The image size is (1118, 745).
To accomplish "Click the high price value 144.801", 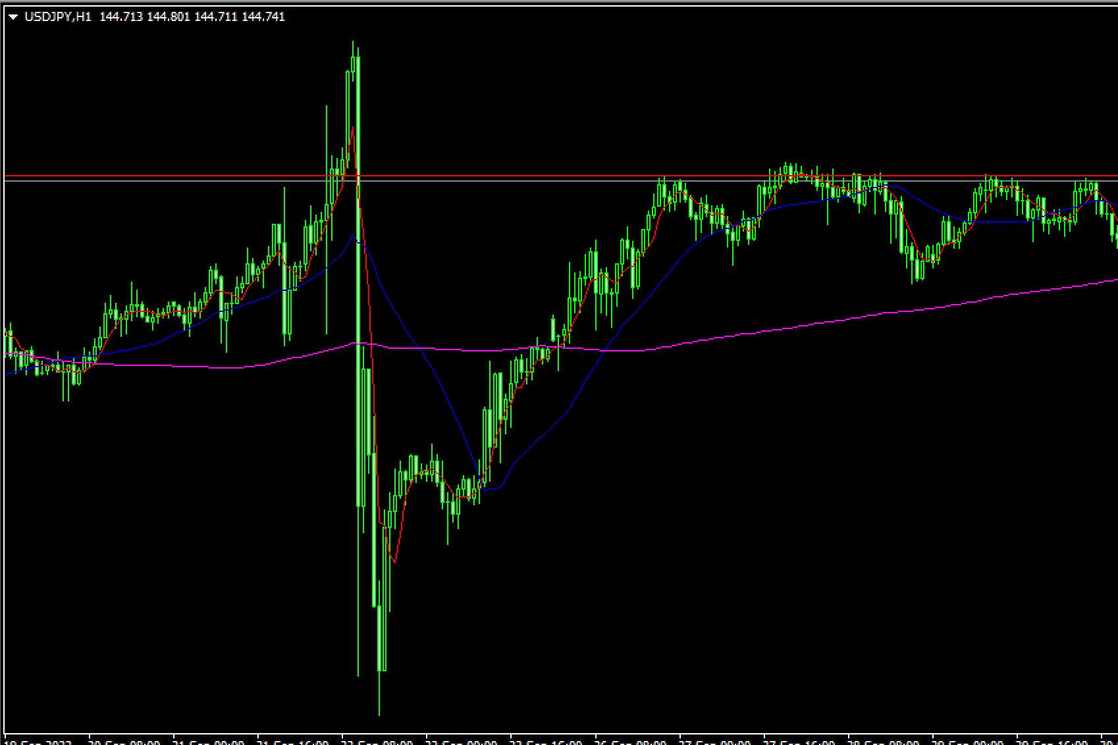I will (x=168, y=17).
